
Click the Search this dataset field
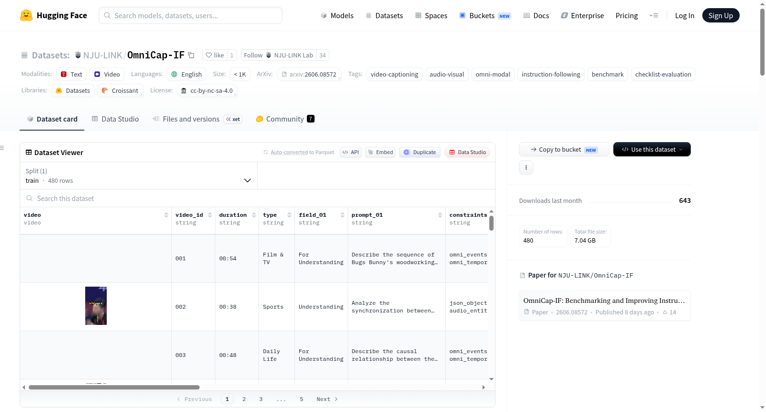(x=258, y=199)
